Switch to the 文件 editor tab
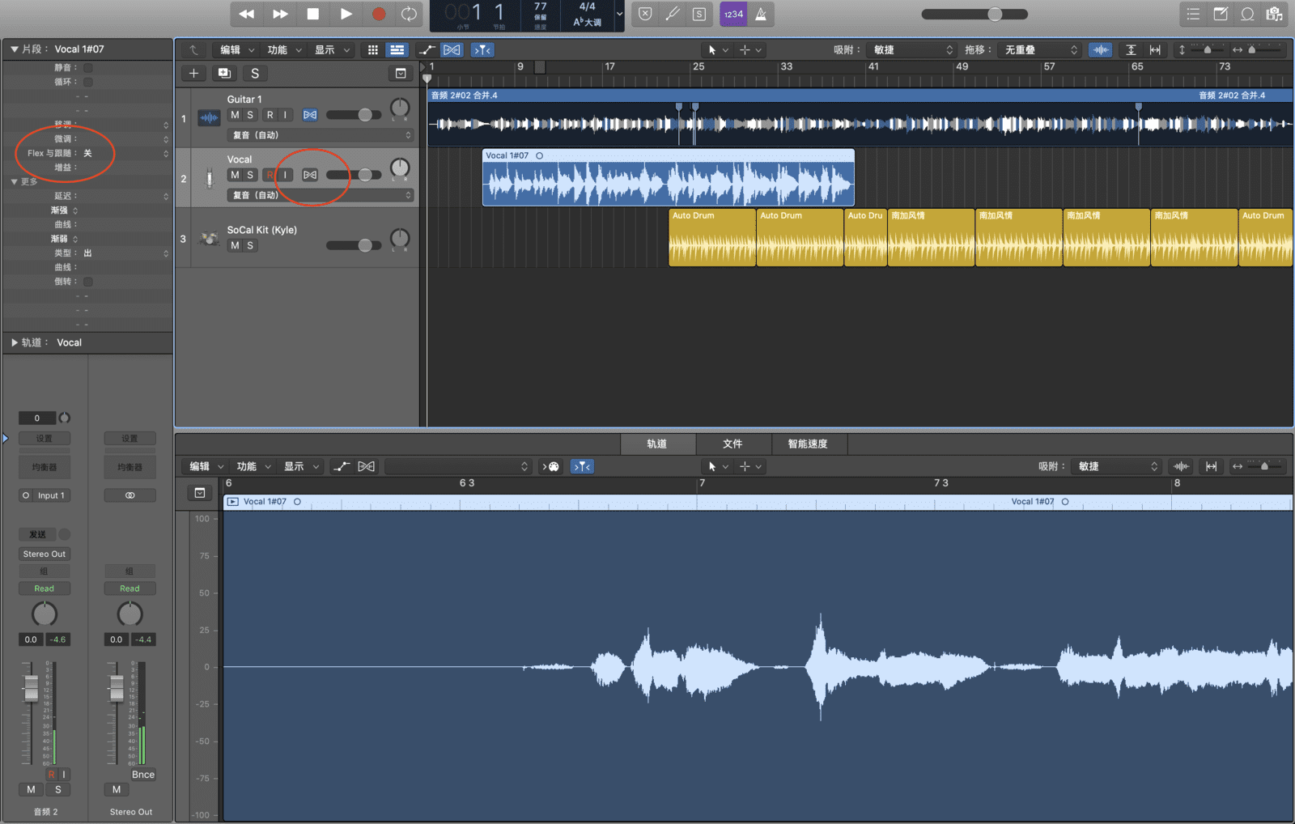1295x824 pixels. [x=732, y=444]
